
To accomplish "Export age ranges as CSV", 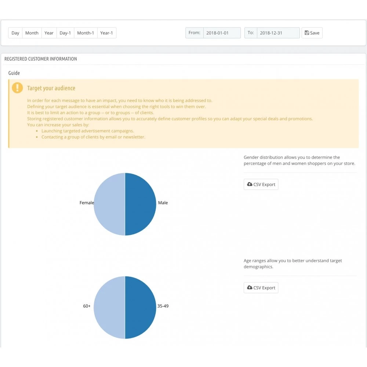I will pyautogui.click(x=261, y=288).
